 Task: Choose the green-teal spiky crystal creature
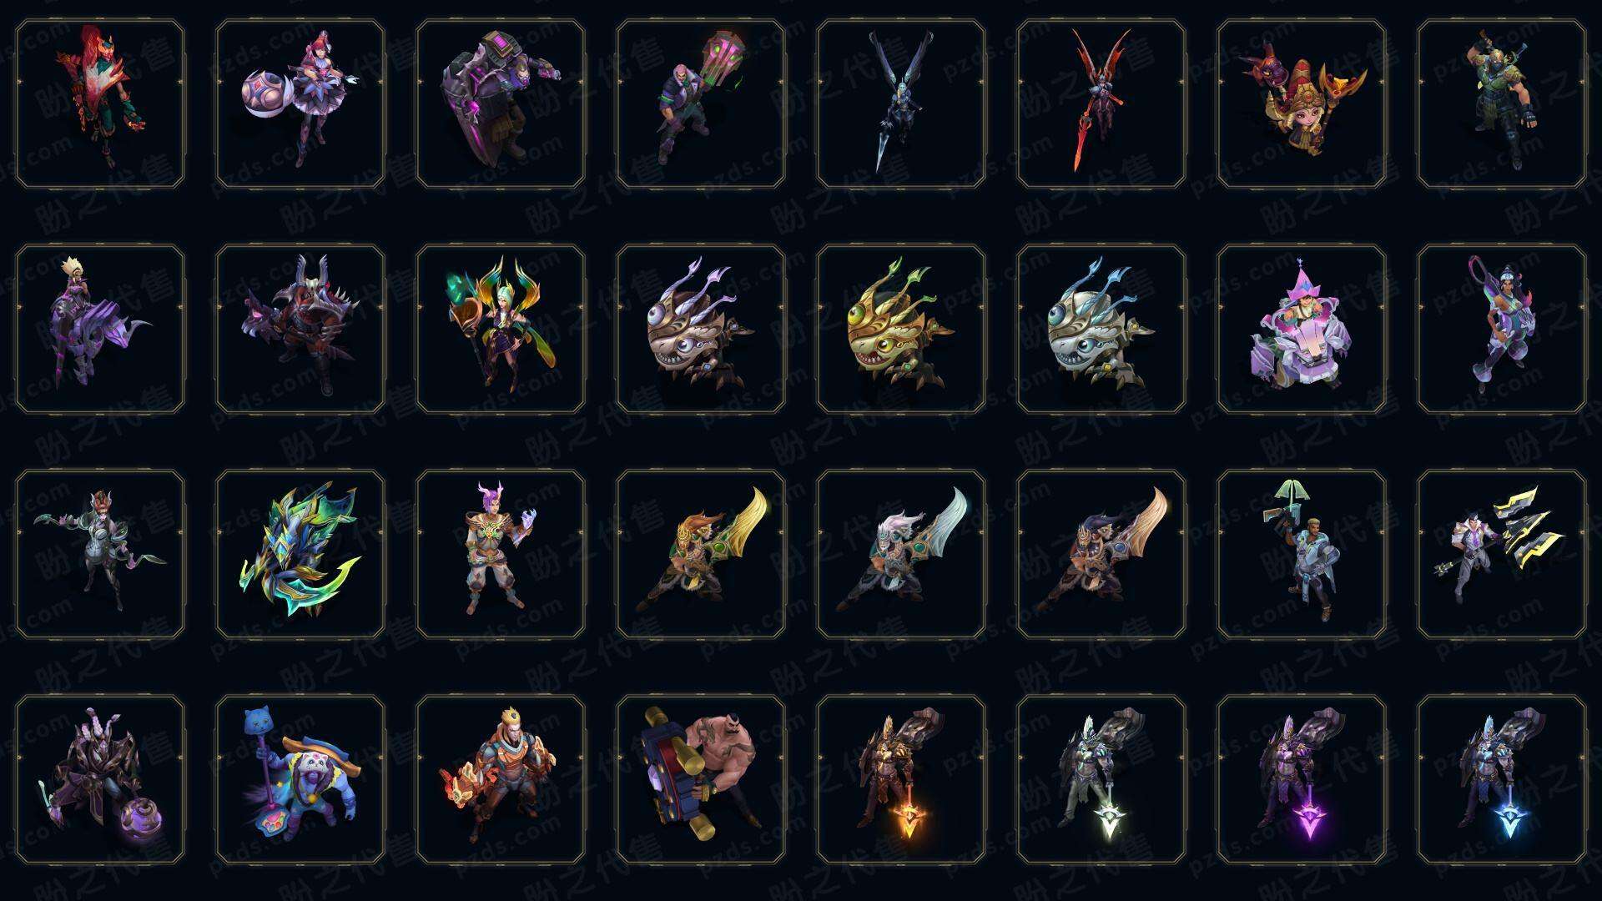click(300, 554)
